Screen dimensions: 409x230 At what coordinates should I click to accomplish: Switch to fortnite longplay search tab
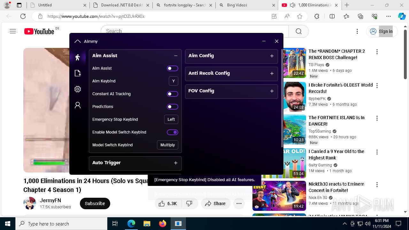[184, 5]
